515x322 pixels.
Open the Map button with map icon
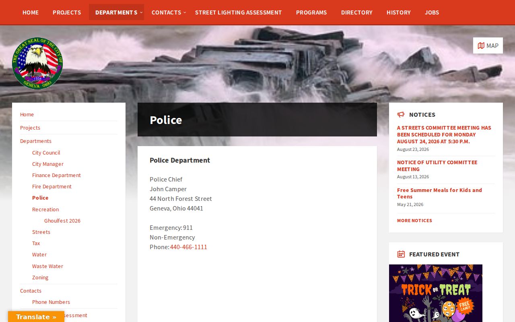(488, 45)
